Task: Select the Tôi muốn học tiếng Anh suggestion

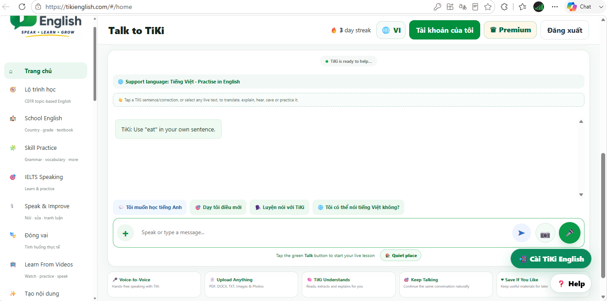Action: pyautogui.click(x=150, y=207)
